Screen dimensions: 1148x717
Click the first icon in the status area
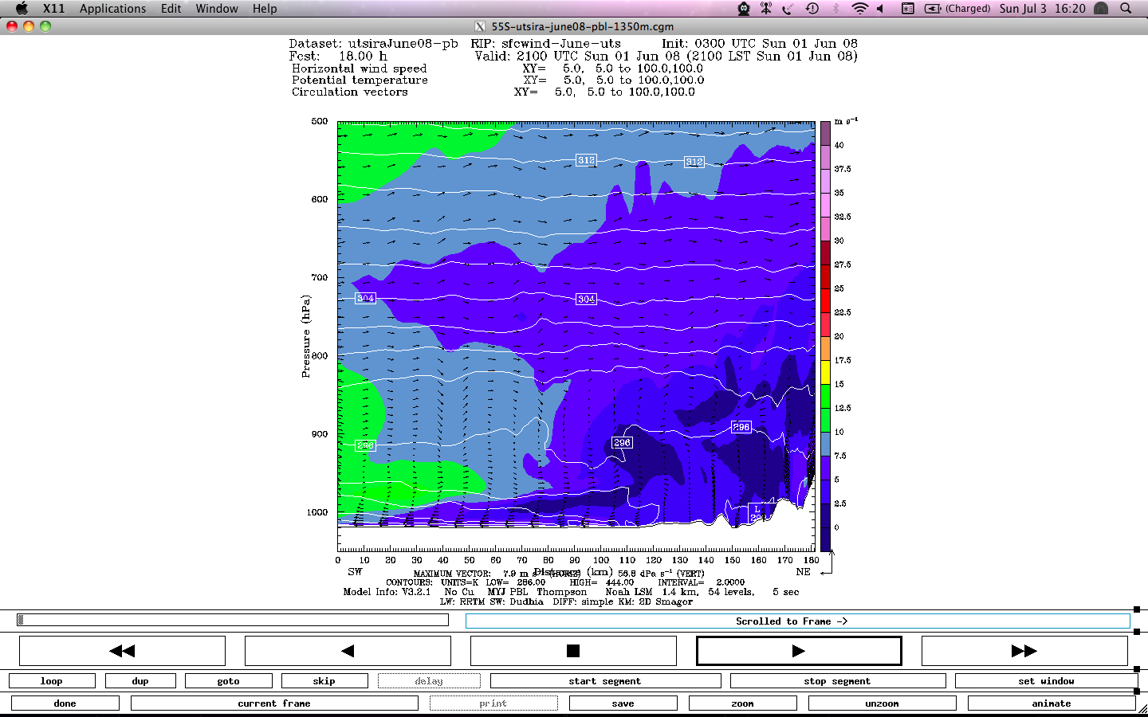pyautogui.click(x=744, y=9)
